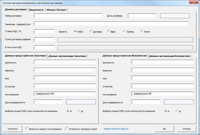Focus the Ставка НДС, % field
200x135 pixels.
tap(44, 31)
